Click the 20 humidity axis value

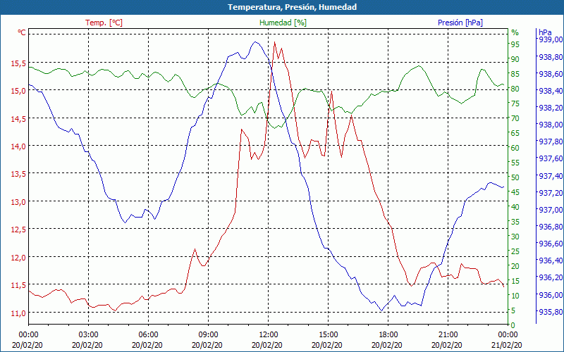[515, 266]
